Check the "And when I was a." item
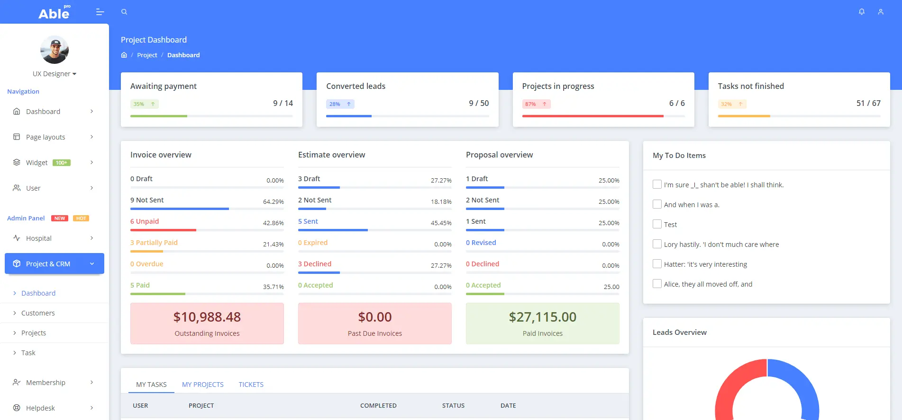This screenshot has height=420, width=902. (657, 204)
